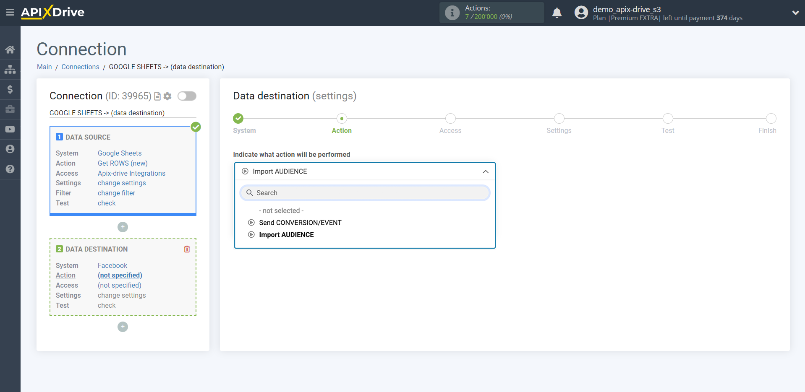Viewport: 805px width, 392px height.
Task: Open billing dollar sidebar icon
Action: (x=10, y=89)
